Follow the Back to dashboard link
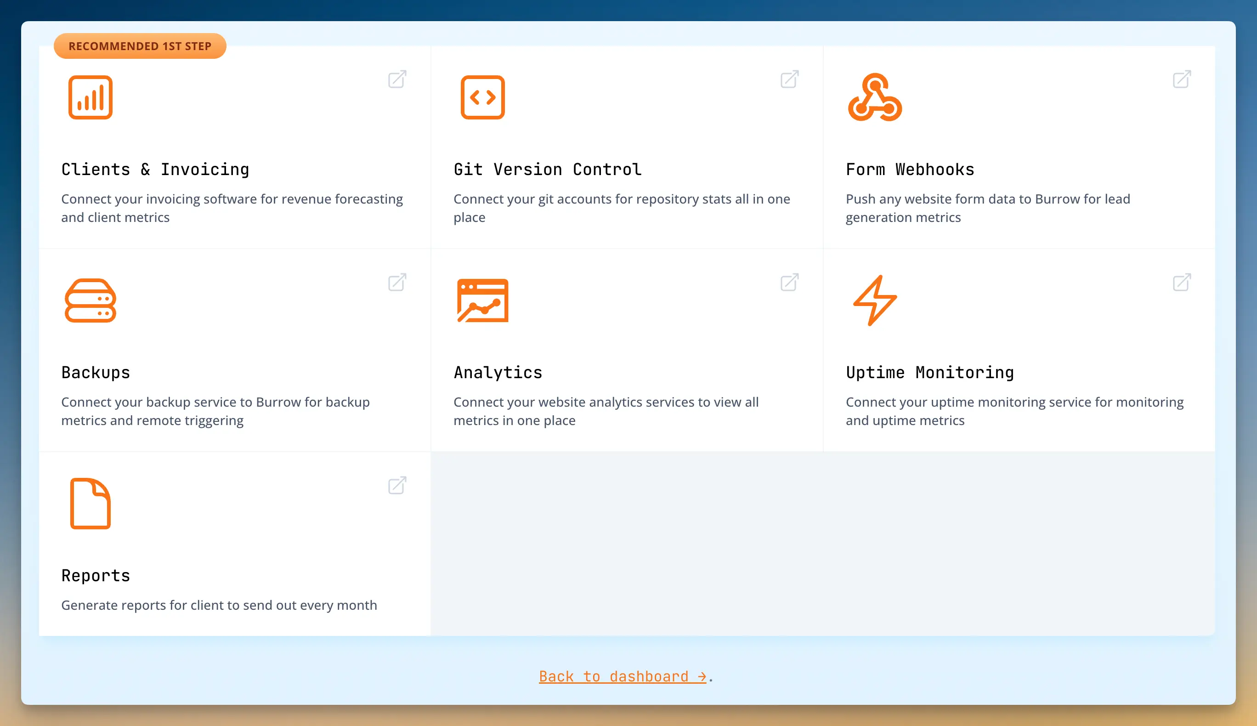Image resolution: width=1257 pixels, height=726 pixels. [623, 677]
